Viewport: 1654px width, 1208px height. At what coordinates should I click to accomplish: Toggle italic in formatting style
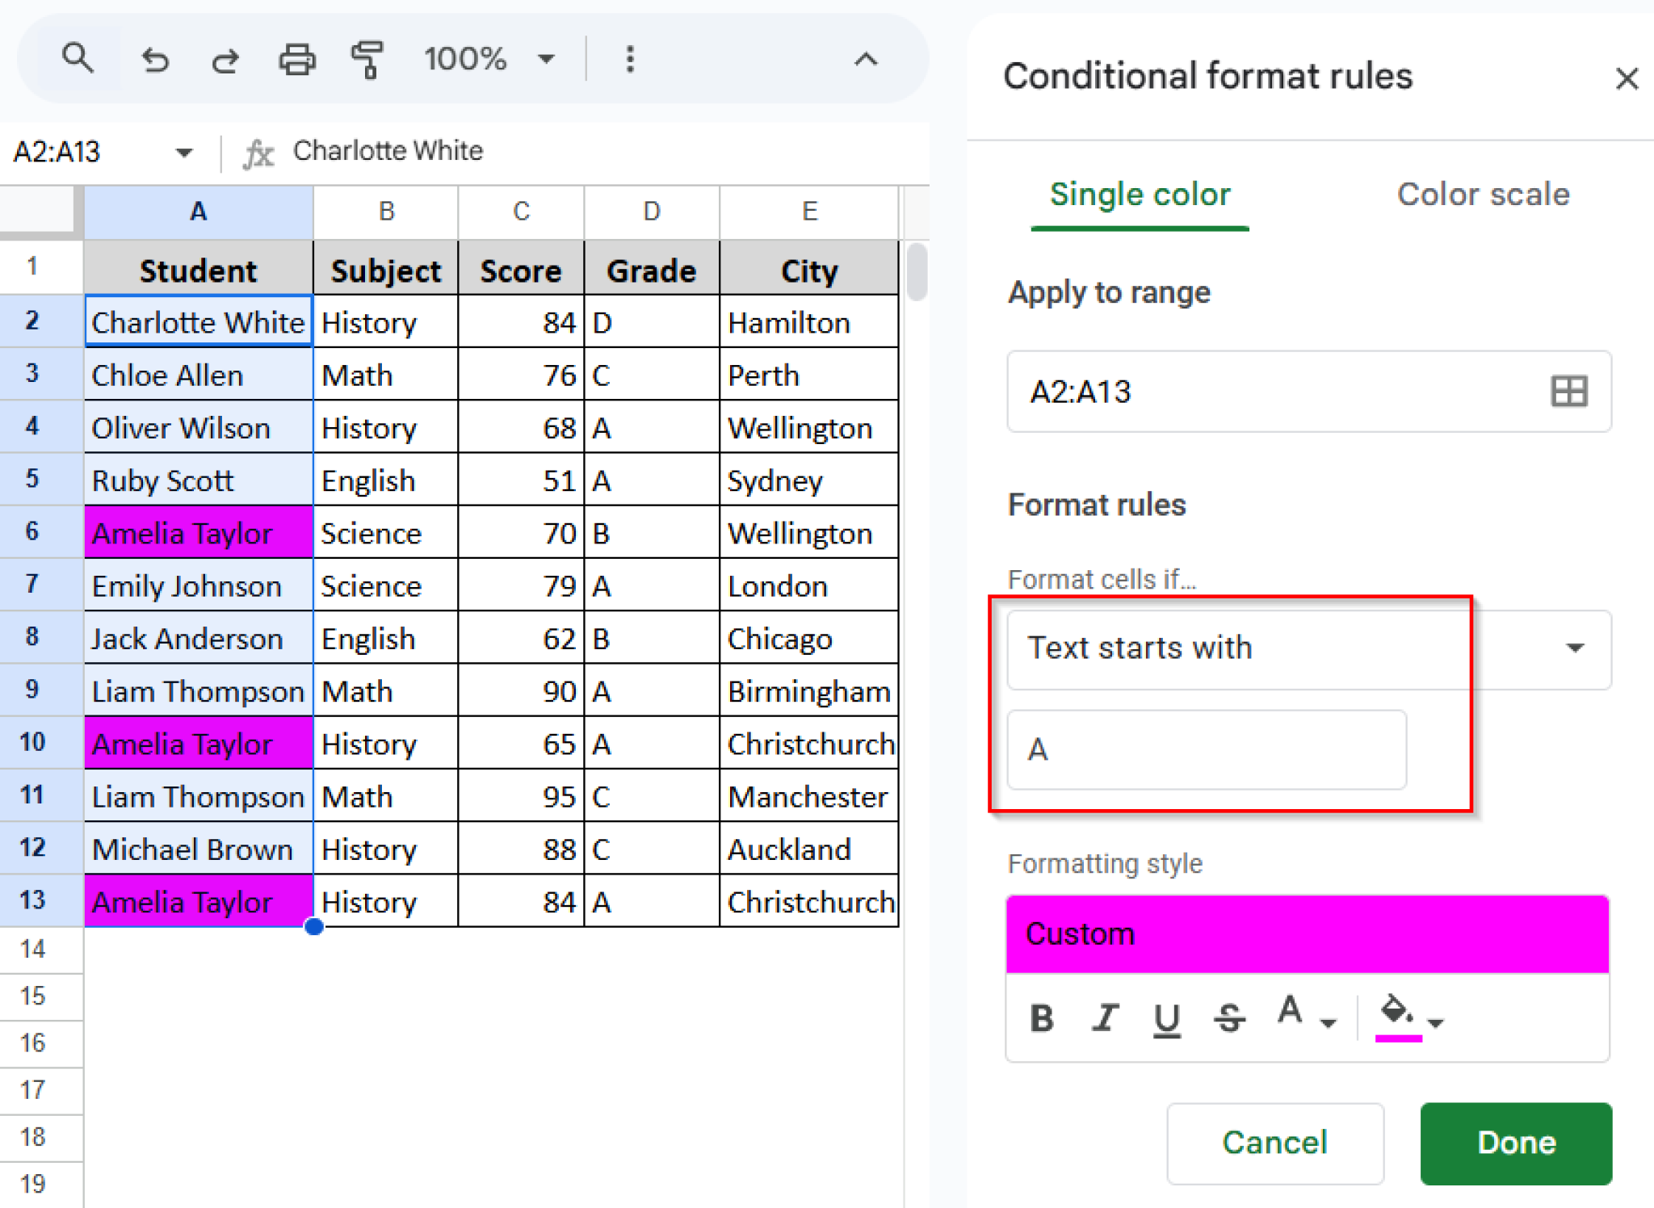coord(1104,1017)
